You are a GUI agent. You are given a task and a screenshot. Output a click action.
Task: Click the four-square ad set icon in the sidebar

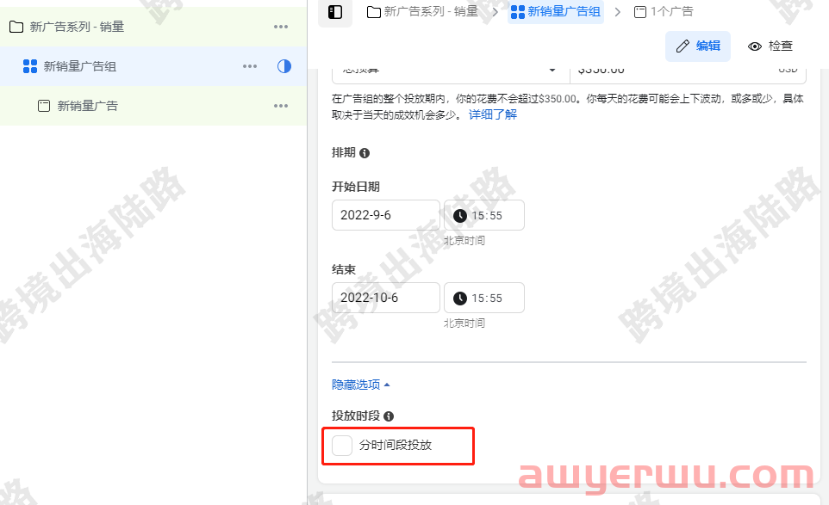click(30, 66)
